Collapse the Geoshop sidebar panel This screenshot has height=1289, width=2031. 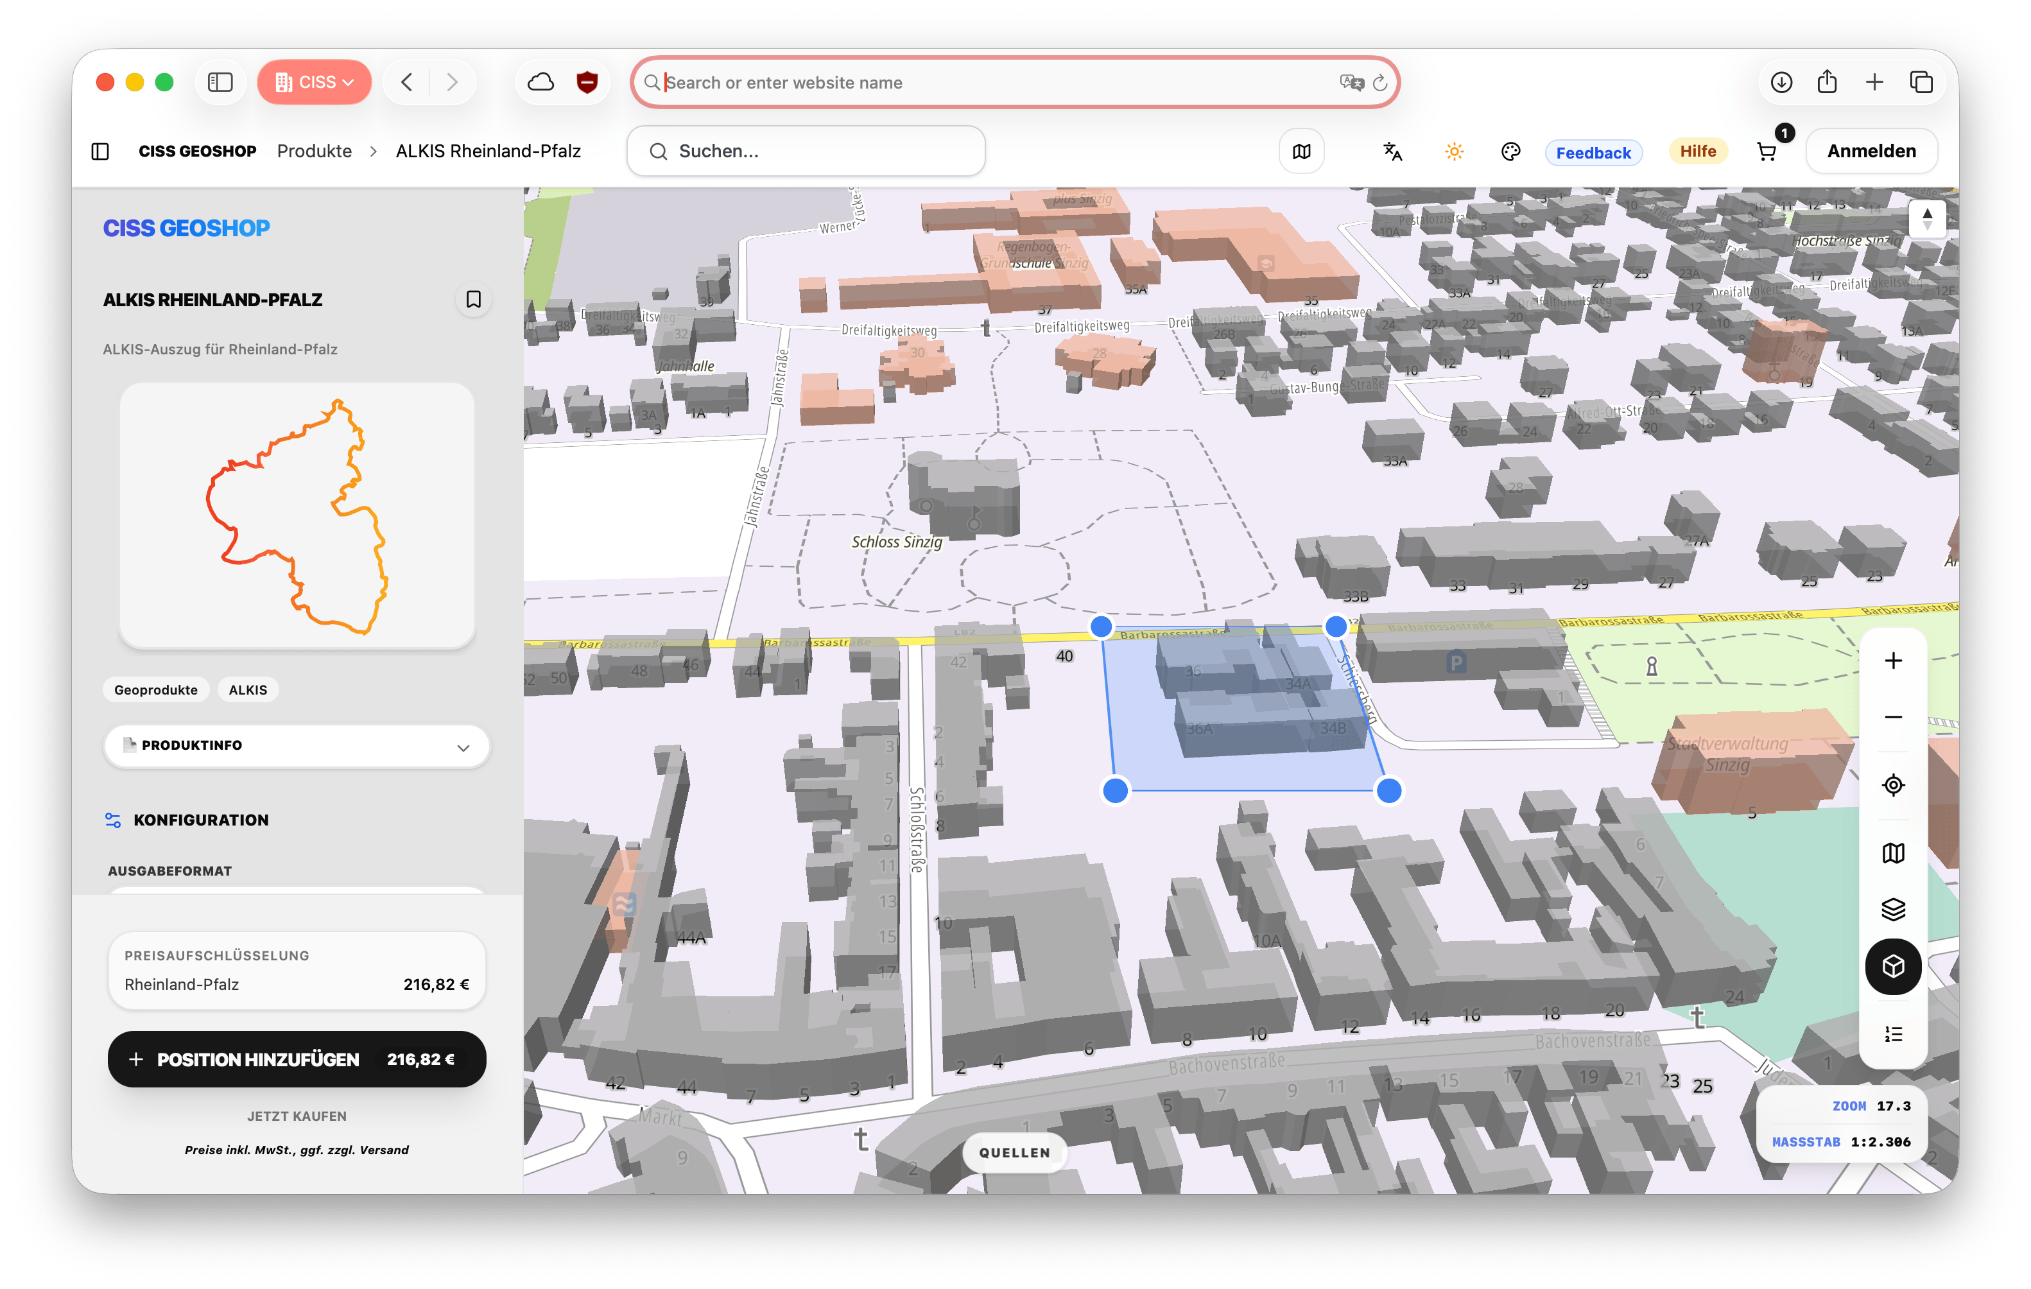pos(100,151)
